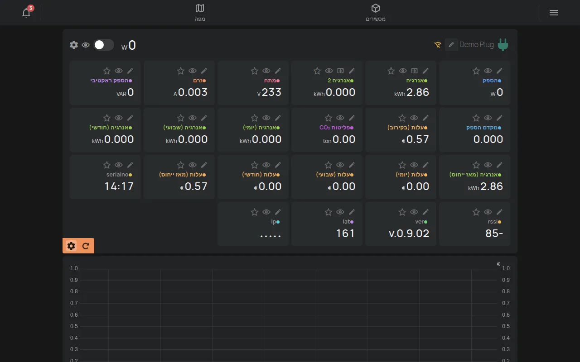
Task: Click the version value v.0.9.02
Action: pyautogui.click(x=409, y=233)
